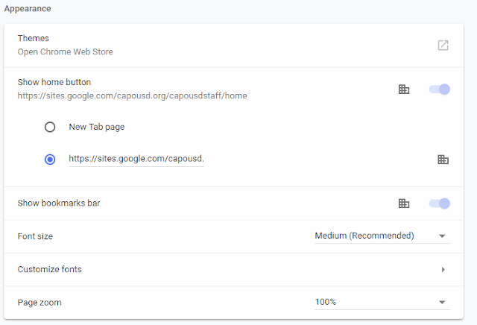Click the Show bookmarks bar label
477x325 pixels.
(x=59, y=203)
